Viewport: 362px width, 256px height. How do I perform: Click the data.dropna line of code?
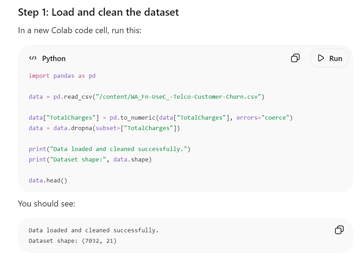click(104, 128)
